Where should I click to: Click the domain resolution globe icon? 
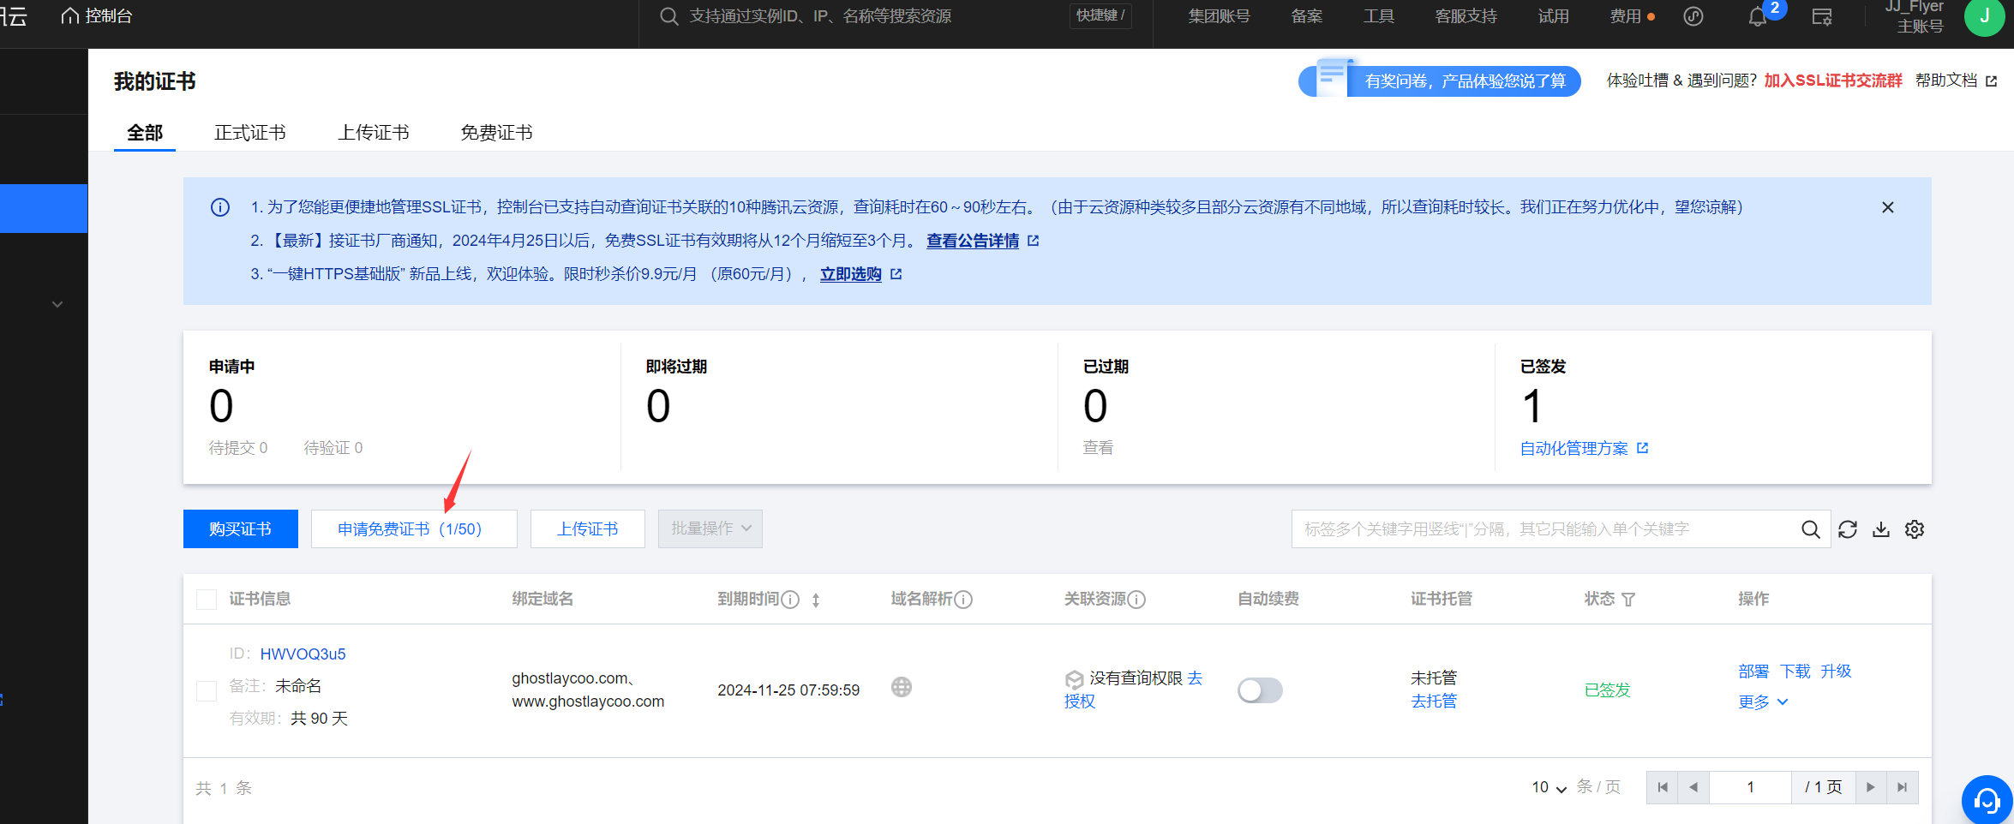(x=902, y=687)
